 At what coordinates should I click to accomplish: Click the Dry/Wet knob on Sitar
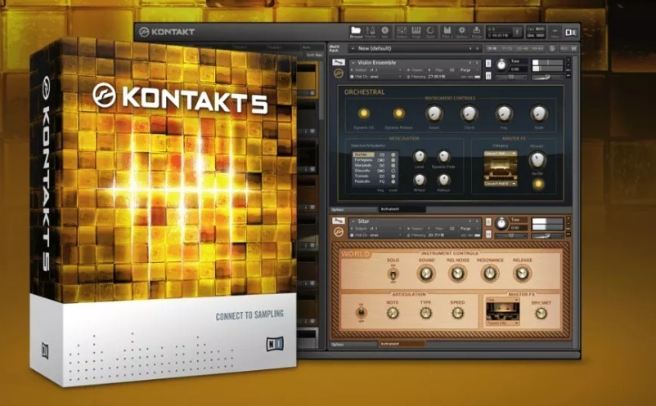541,313
